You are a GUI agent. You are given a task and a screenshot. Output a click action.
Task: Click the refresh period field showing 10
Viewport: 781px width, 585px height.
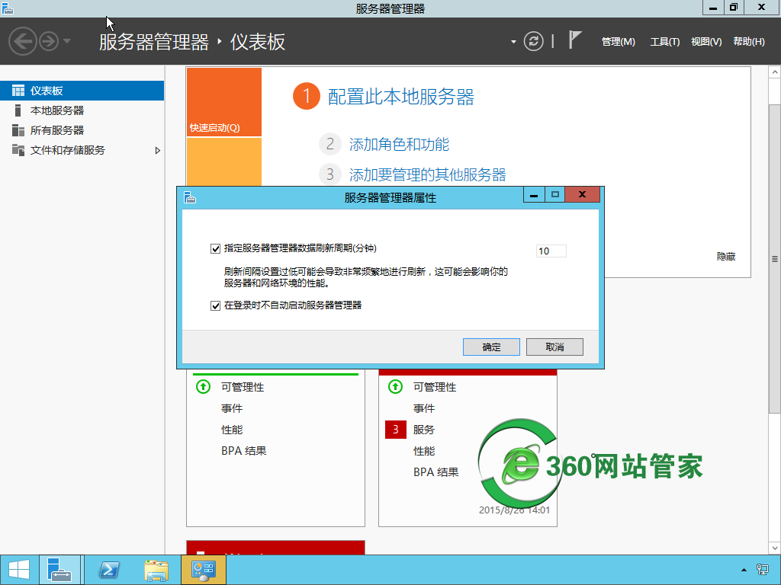[551, 251]
